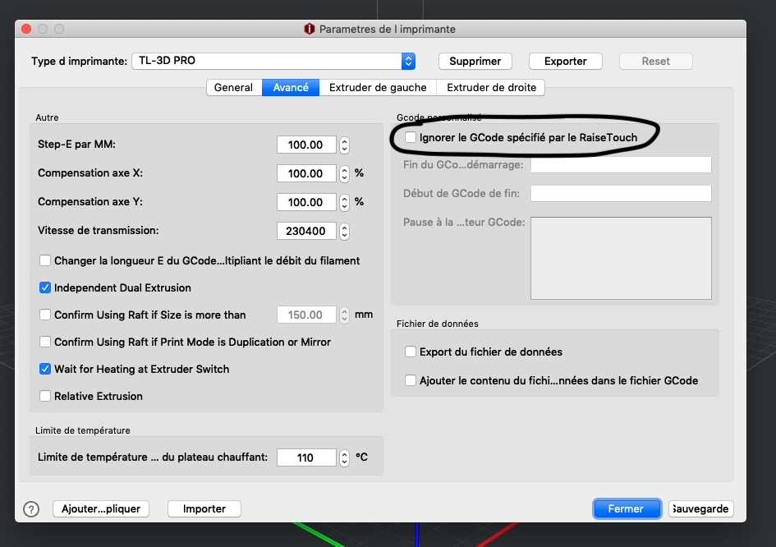Check Ajouter le contenu du fichier dans GCode

pyautogui.click(x=411, y=380)
